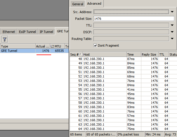Select ping result row with Seq 52
Screen dimensions: 177x137
123,76
